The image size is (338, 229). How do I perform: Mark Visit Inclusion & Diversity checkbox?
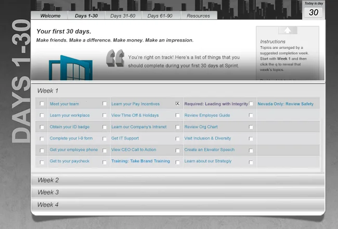[177, 138]
